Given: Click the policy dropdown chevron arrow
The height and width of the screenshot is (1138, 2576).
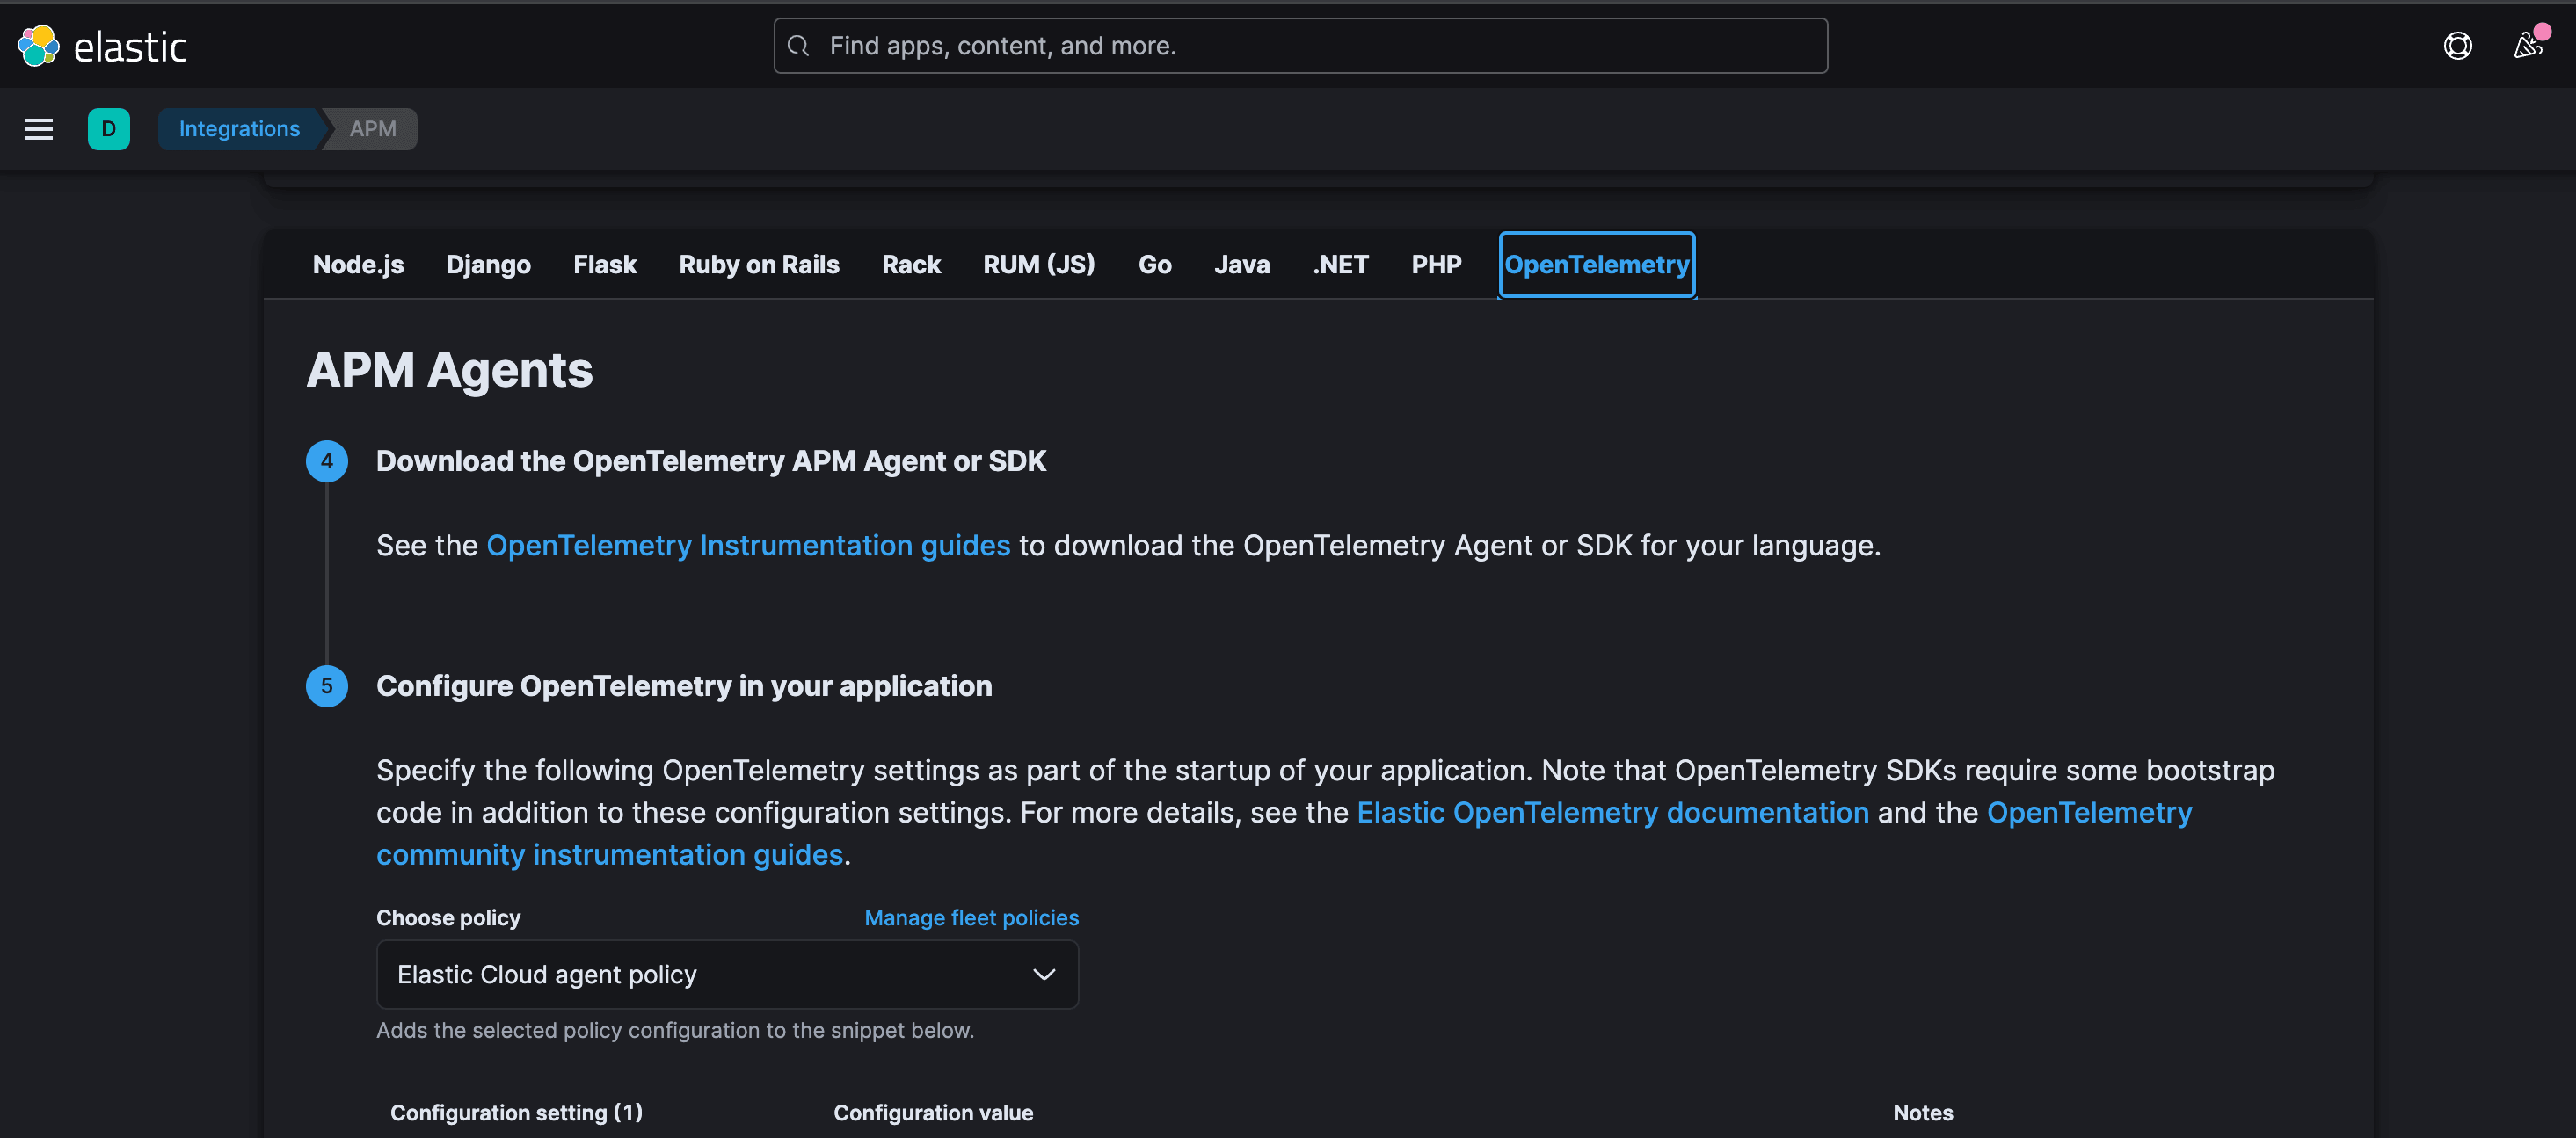Looking at the screenshot, I should click(1043, 975).
